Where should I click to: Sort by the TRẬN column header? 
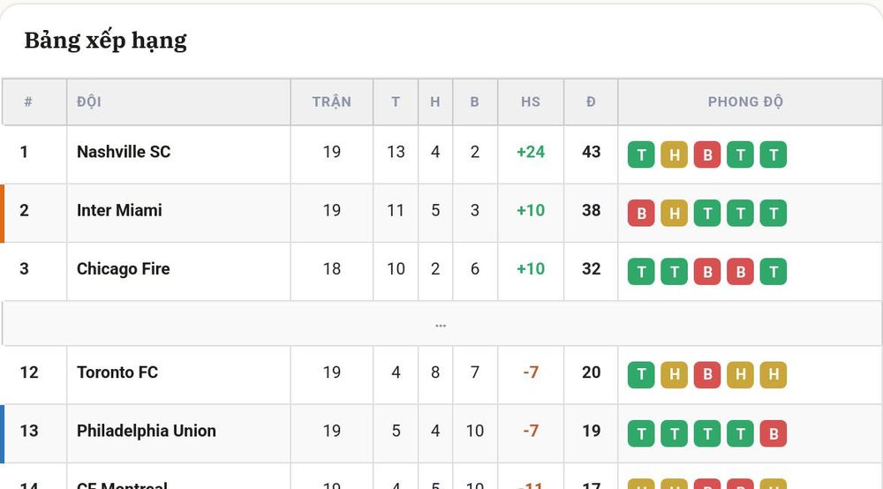tap(332, 102)
